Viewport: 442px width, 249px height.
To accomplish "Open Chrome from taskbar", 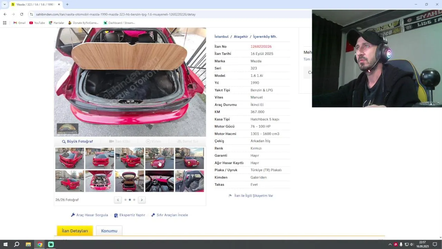I will point(40,245).
